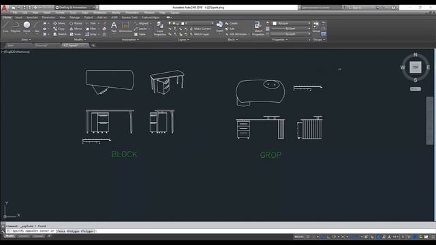The height and width of the screenshot is (245, 436).
Task: Click Match Properties tool
Action: pyautogui.click(x=258, y=29)
